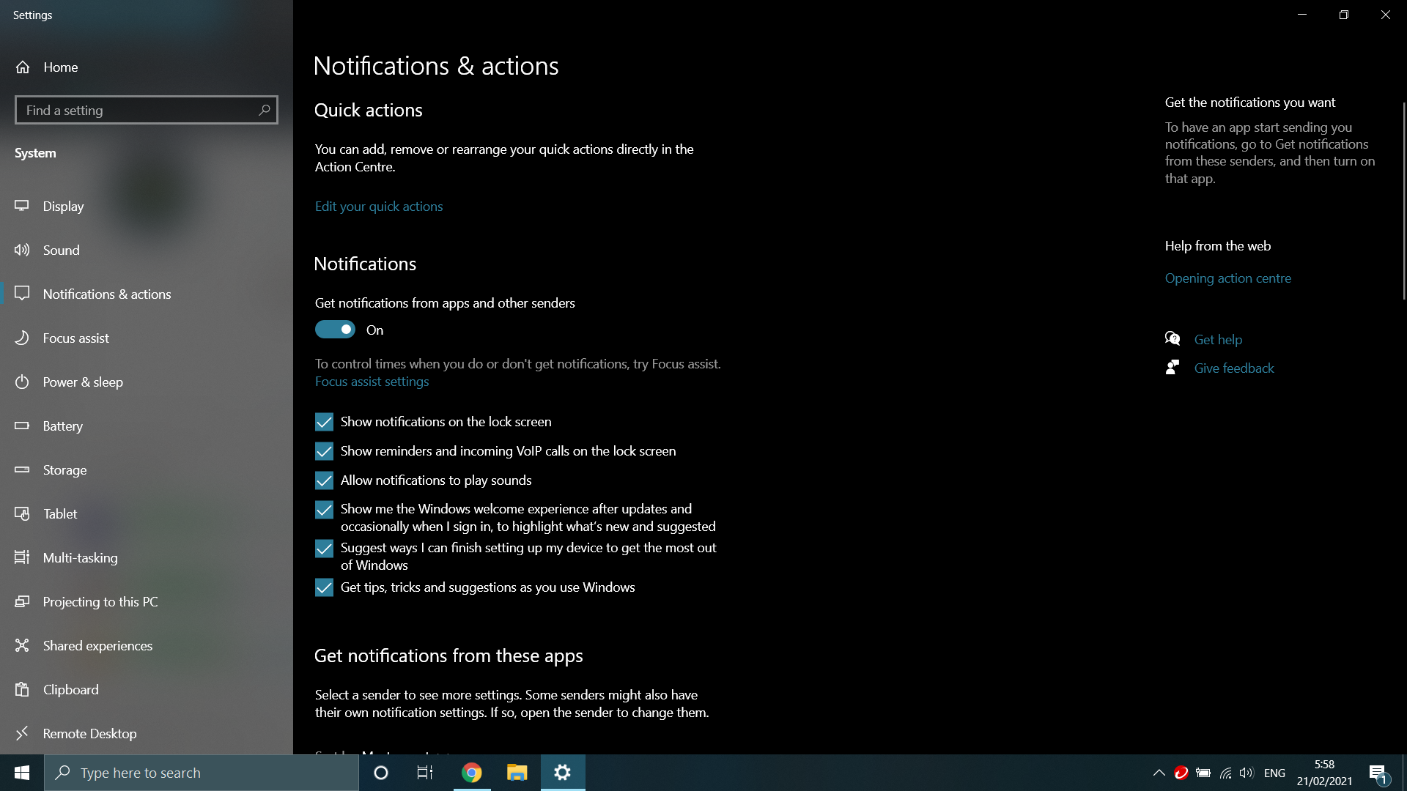Viewport: 1407px width, 791px height.
Task: Click the Clipboard sidebar icon
Action: pyautogui.click(x=22, y=689)
